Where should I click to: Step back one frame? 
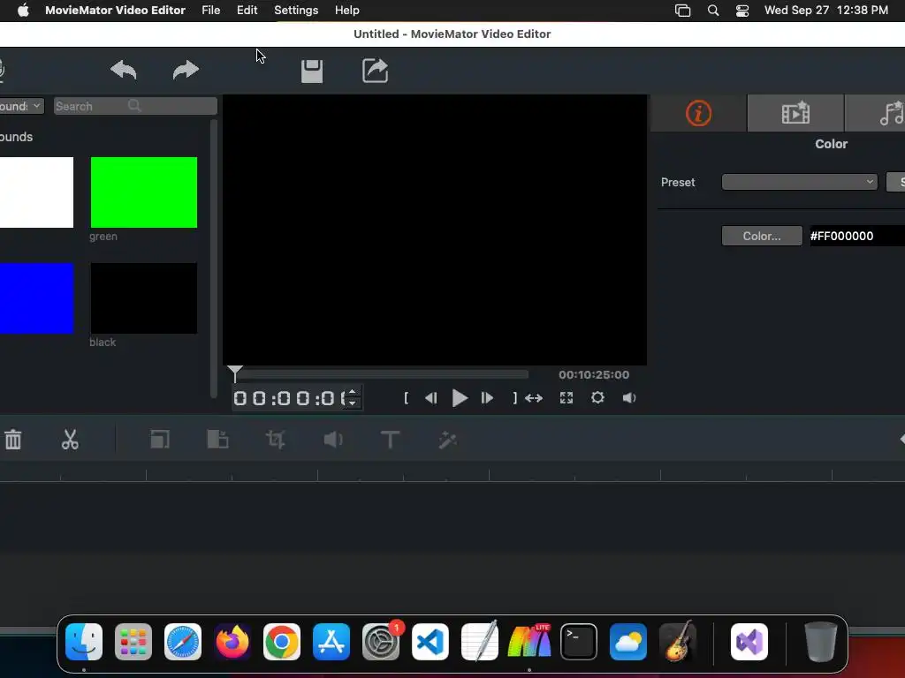[x=431, y=398]
